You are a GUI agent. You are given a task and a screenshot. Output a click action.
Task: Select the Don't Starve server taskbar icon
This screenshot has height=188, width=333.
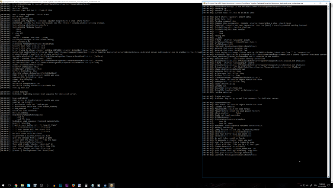112,185
